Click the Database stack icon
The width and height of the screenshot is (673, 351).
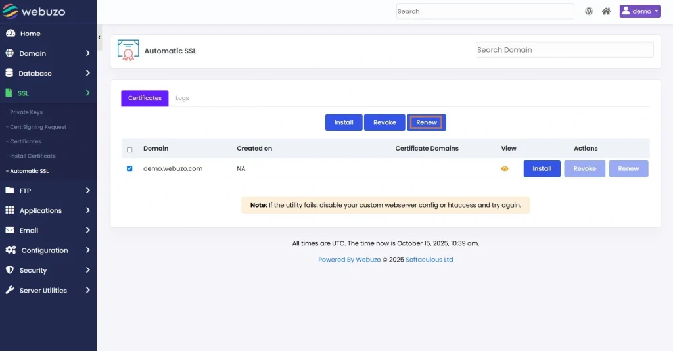click(9, 73)
